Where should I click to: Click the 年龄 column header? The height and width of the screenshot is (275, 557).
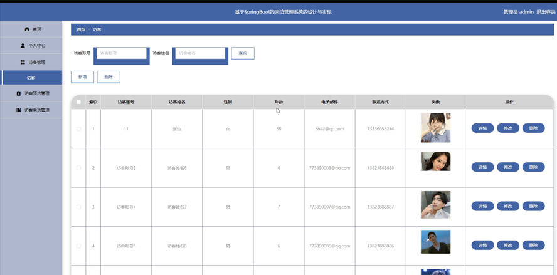(x=278, y=102)
